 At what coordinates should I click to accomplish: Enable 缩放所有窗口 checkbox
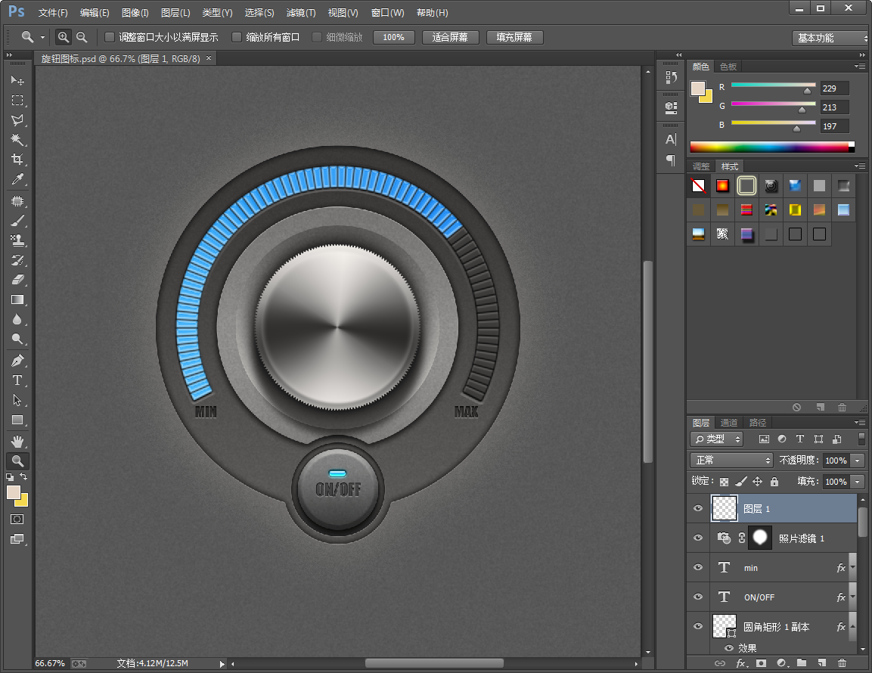point(237,37)
